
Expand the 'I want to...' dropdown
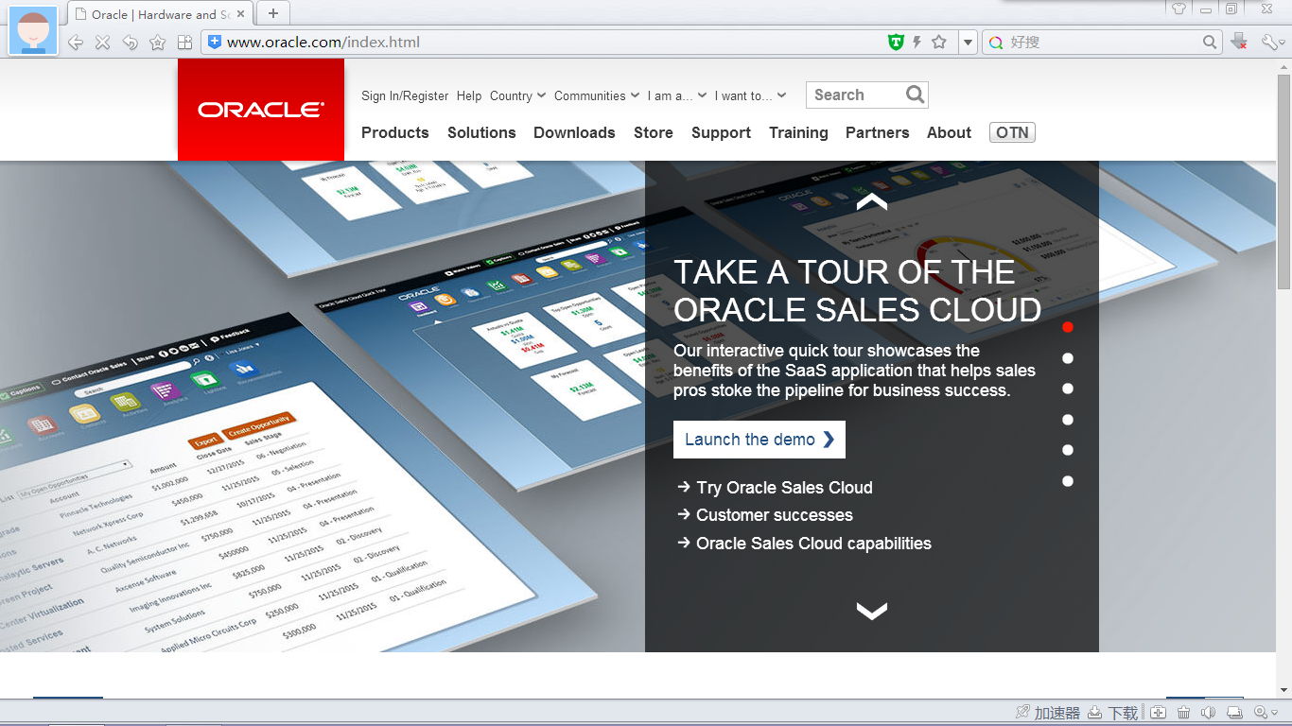point(750,95)
